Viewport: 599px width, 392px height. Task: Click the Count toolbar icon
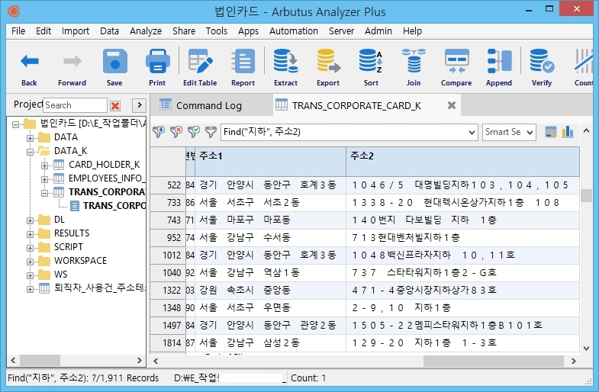pyautogui.click(x=583, y=61)
